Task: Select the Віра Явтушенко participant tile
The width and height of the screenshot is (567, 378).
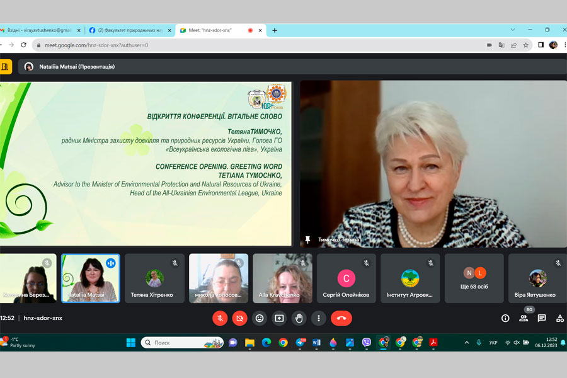Action: click(x=537, y=278)
